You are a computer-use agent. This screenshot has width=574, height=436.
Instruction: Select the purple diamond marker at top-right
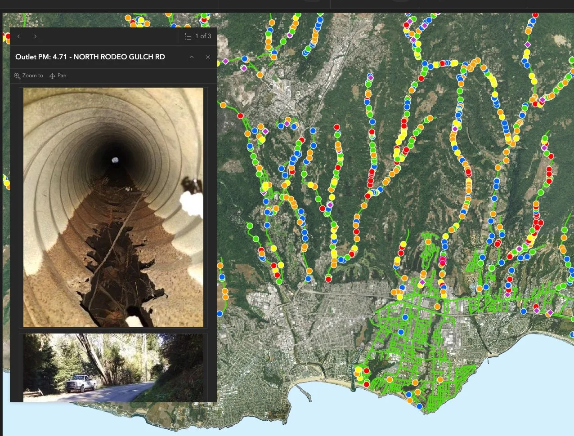528,45
